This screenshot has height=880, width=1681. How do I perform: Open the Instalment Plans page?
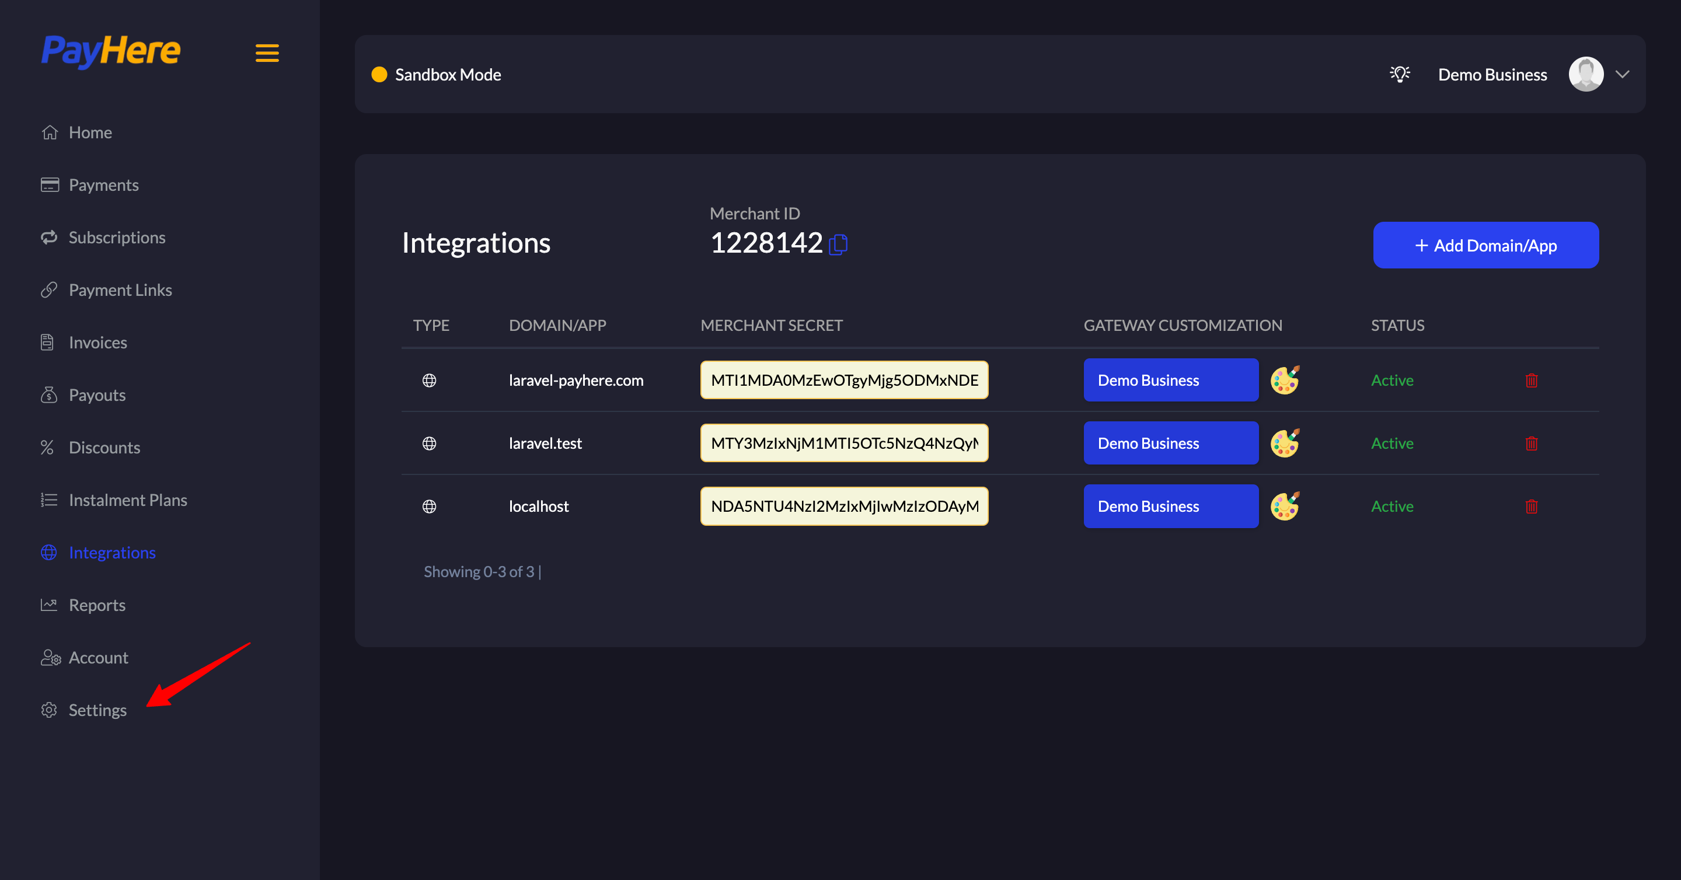(x=128, y=500)
